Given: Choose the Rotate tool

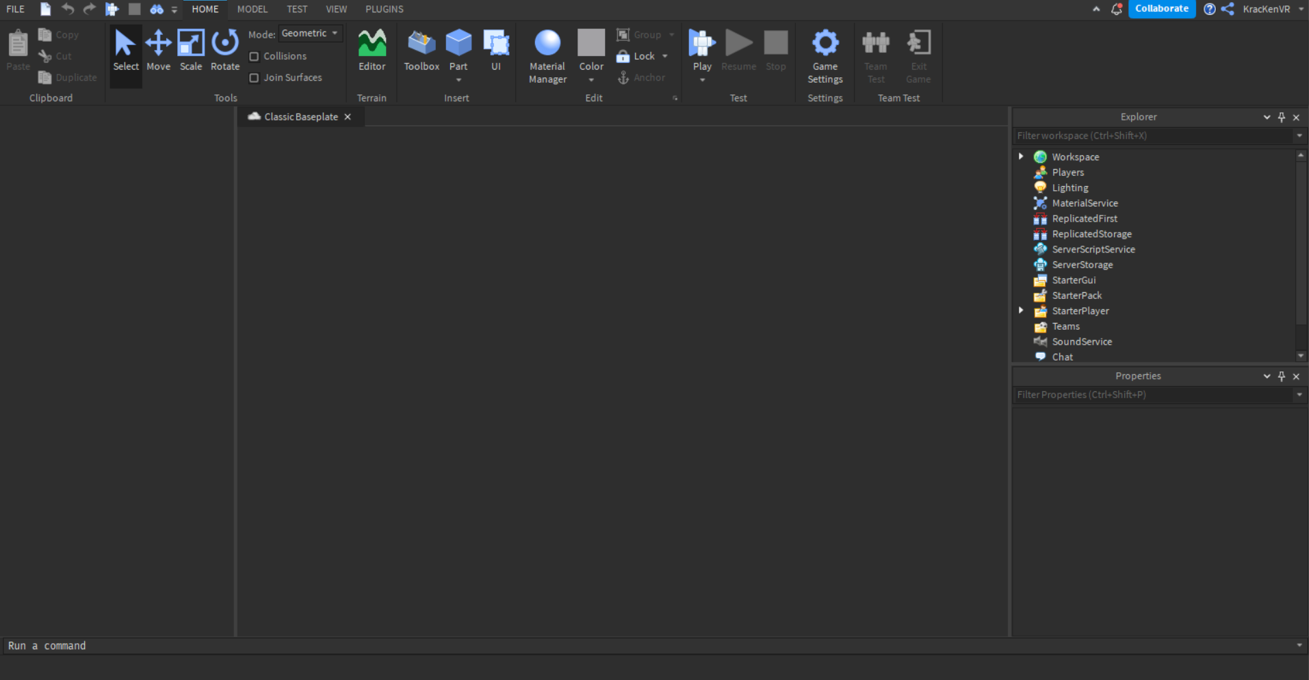Looking at the screenshot, I should [225, 50].
